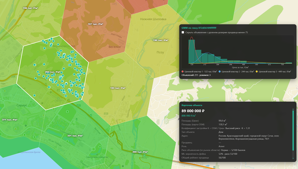The height and width of the screenshot is (169, 298).
Task: Select legend label 'Ценовой кластер 2 · 244 тыс.'
Action: (x=237, y=72)
